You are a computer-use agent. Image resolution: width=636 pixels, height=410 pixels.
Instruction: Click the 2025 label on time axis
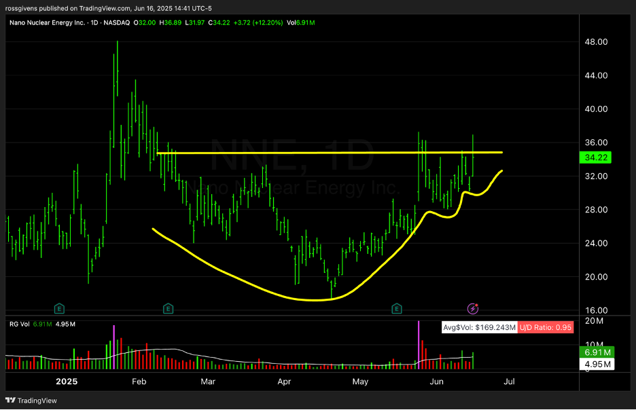point(67,381)
